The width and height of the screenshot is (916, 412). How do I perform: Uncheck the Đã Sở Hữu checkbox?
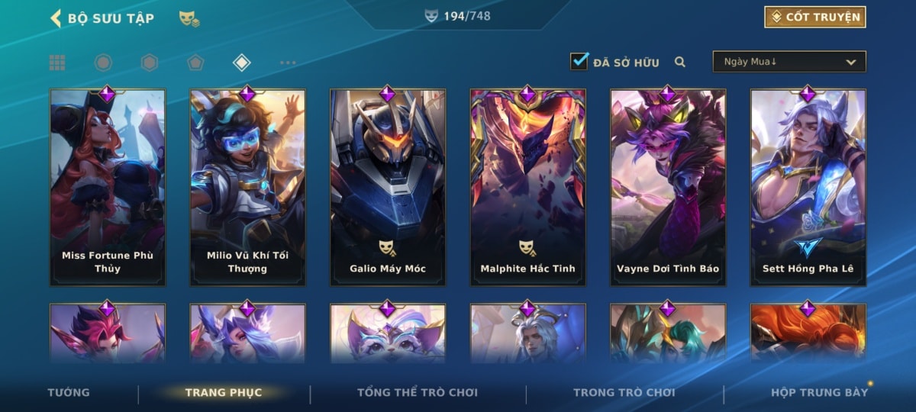click(579, 61)
